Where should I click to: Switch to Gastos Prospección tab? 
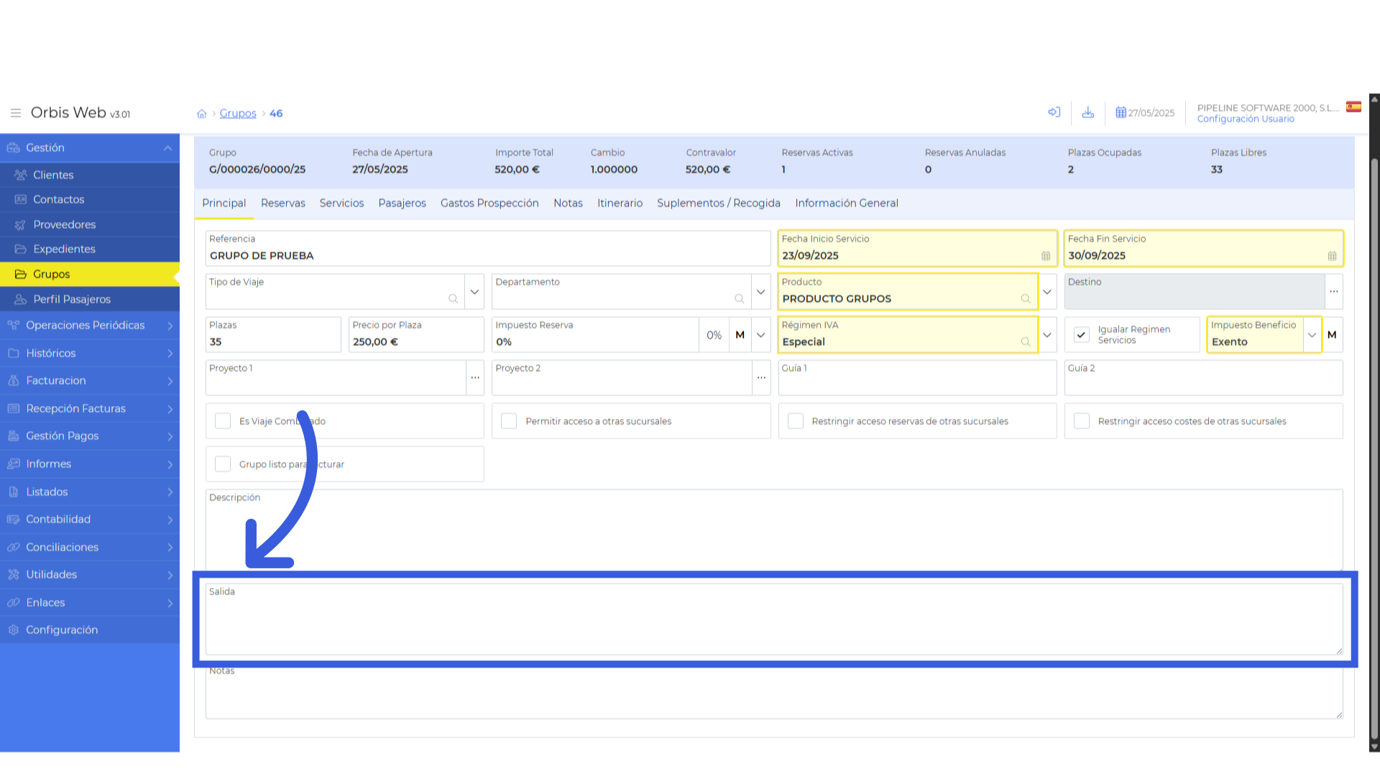[x=489, y=203]
